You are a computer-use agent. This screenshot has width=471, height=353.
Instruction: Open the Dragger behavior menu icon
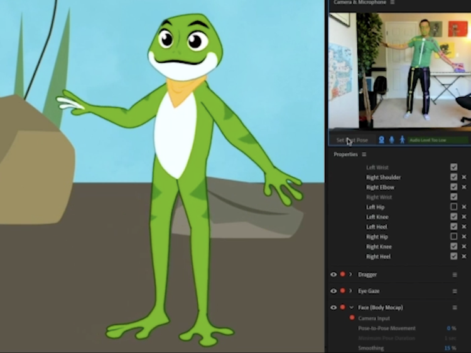pyautogui.click(x=455, y=275)
